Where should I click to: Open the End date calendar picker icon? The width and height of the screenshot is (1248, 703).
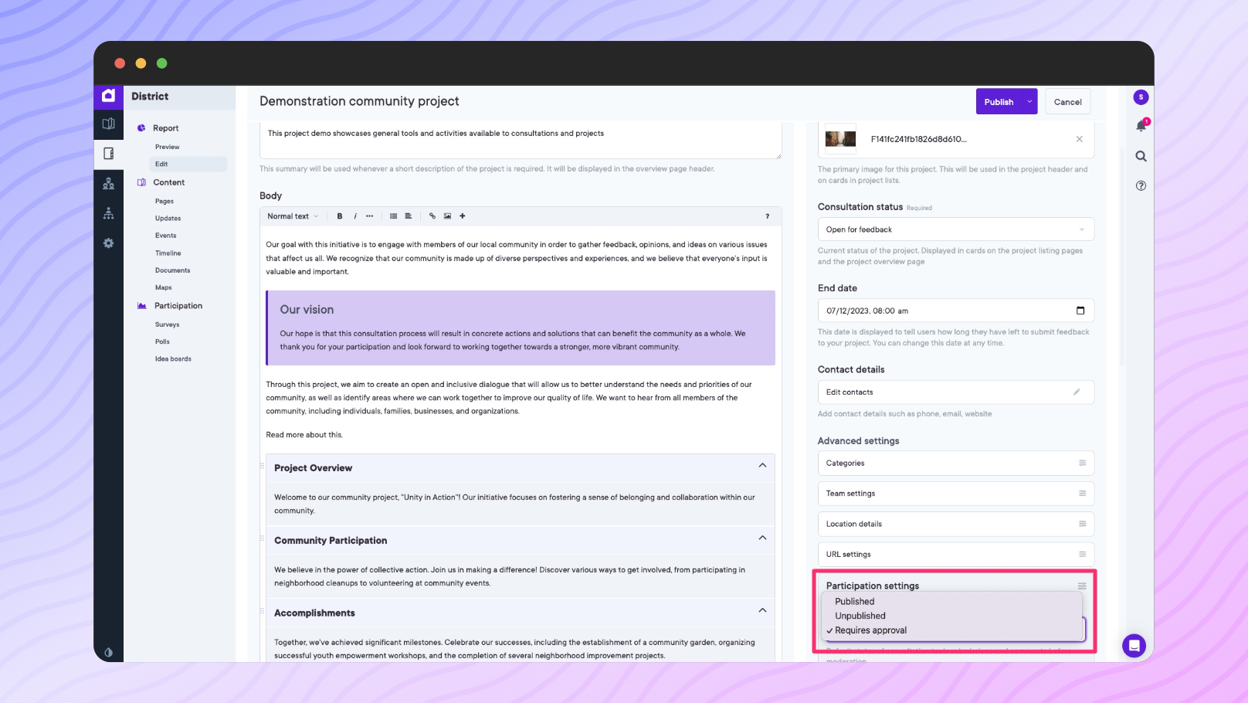[1080, 311]
